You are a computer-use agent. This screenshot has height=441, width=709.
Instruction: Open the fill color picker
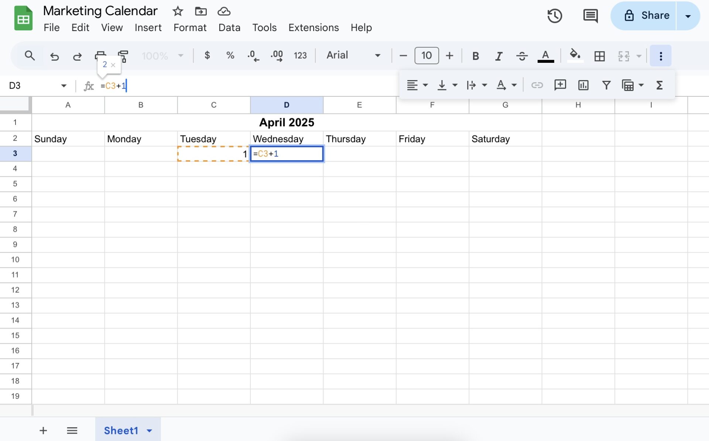575,56
